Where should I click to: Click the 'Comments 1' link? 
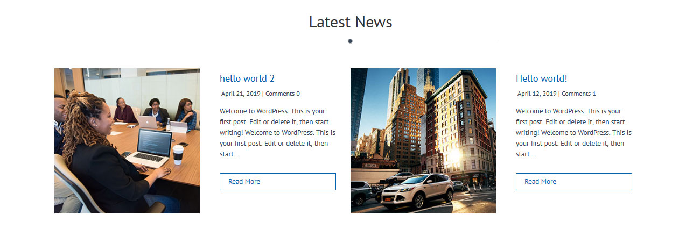(x=579, y=94)
